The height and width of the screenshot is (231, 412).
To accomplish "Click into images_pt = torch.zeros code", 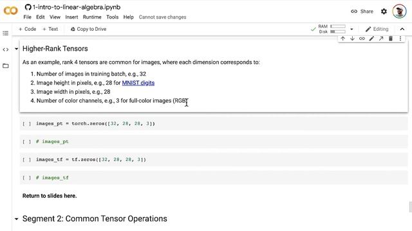I will (x=95, y=124).
